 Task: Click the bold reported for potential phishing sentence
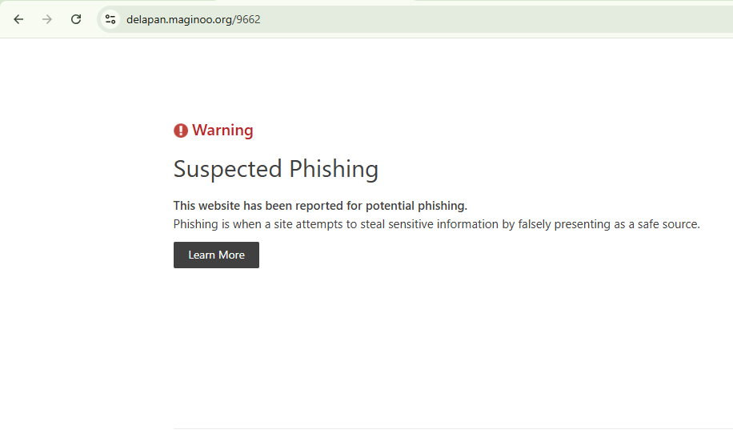click(x=320, y=206)
